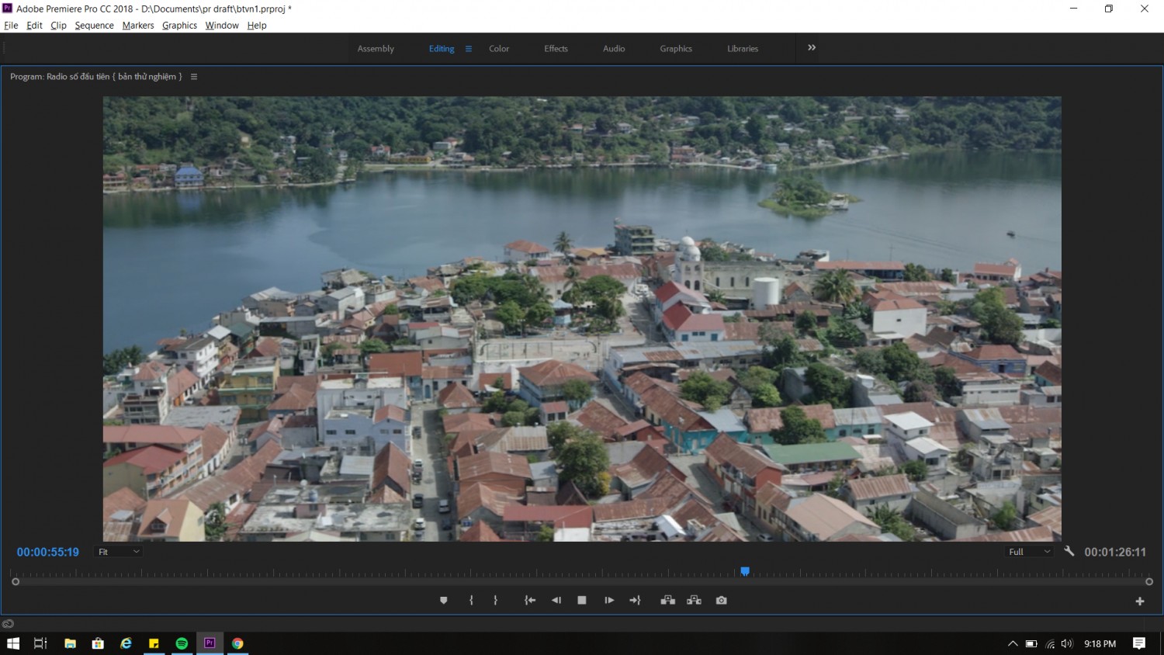Click the left zoom scroll bar handle

point(16,581)
